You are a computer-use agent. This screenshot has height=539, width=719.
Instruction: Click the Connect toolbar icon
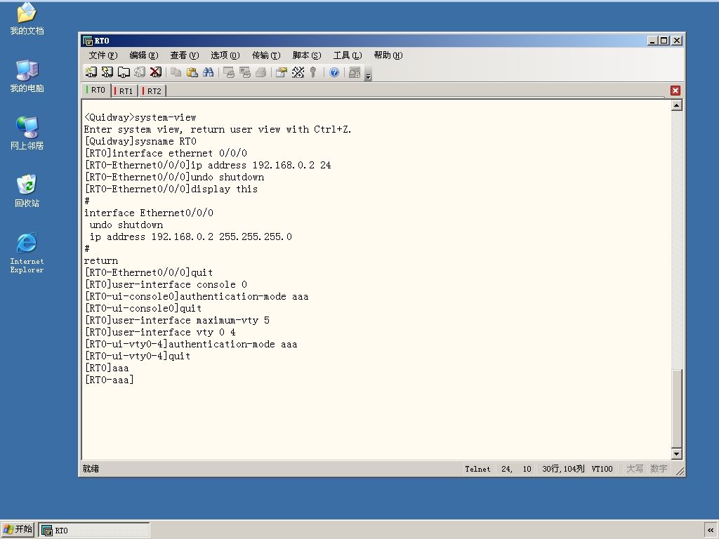coord(91,72)
